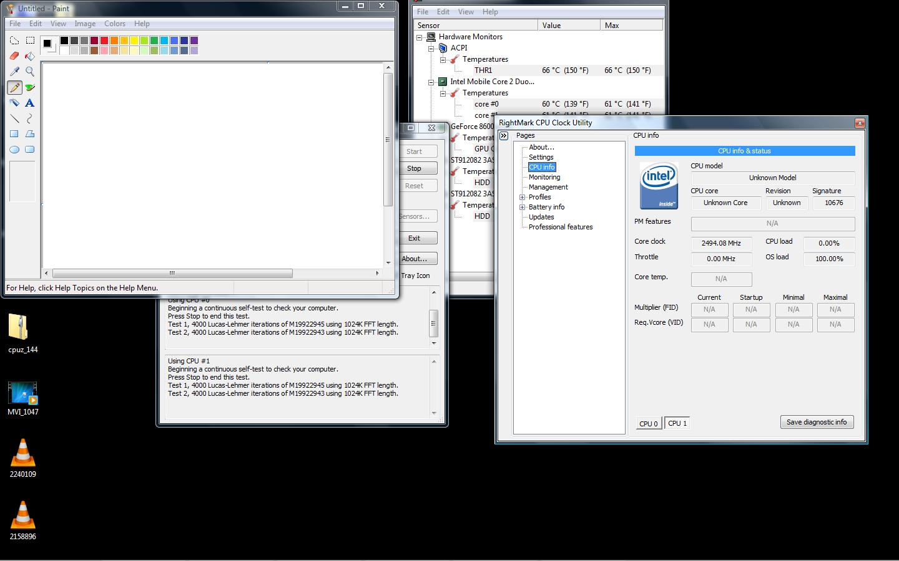Image resolution: width=899 pixels, height=561 pixels.
Task: Open the cpuz_144 zip folder on desktop
Action: tap(22, 333)
